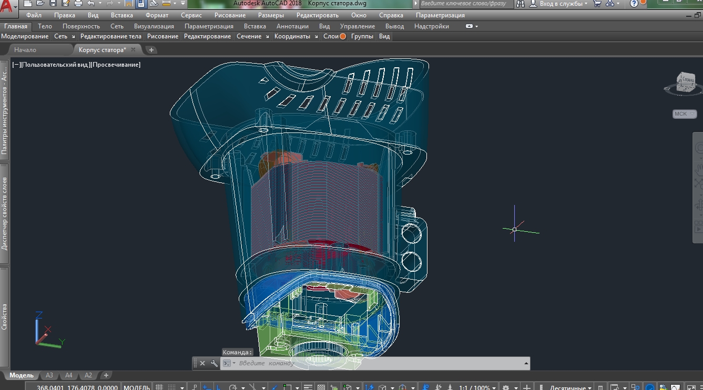Click the Print icon in quick access toolbar

(78, 3)
